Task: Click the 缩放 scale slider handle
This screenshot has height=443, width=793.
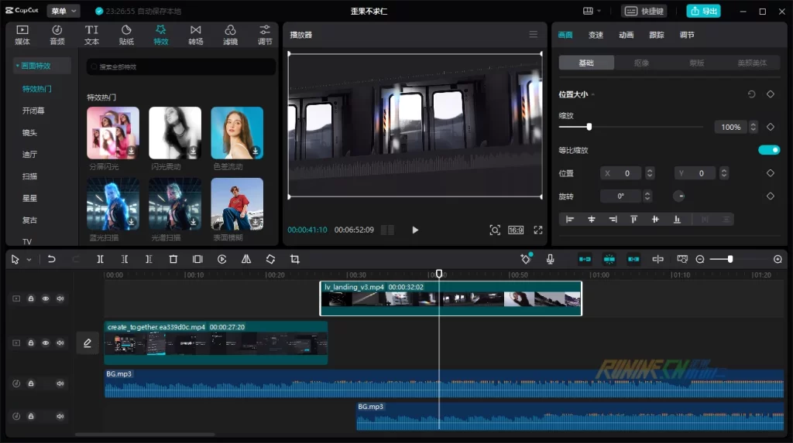Action: 589,127
